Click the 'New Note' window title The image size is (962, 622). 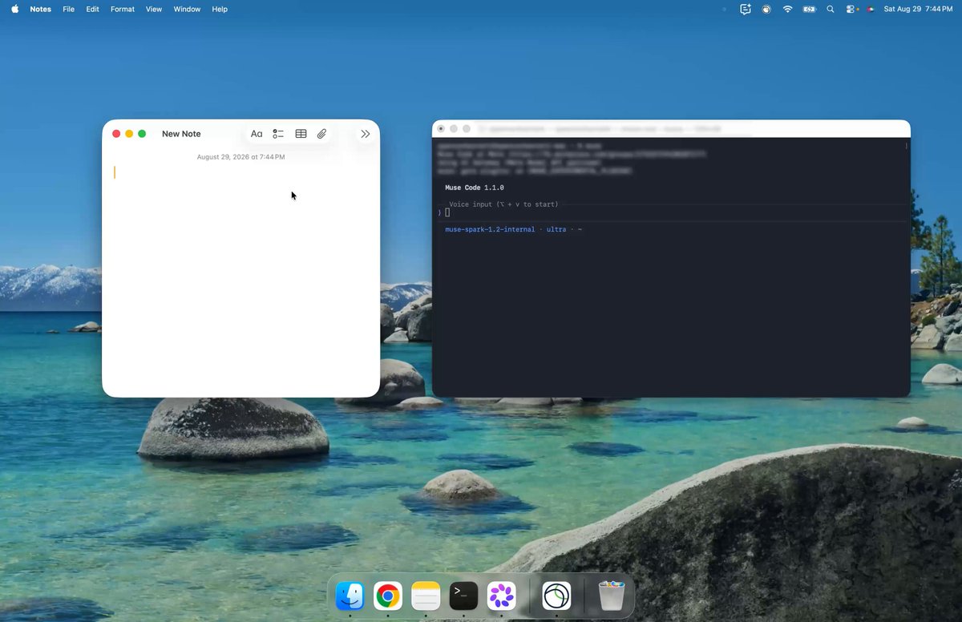(x=181, y=134)
